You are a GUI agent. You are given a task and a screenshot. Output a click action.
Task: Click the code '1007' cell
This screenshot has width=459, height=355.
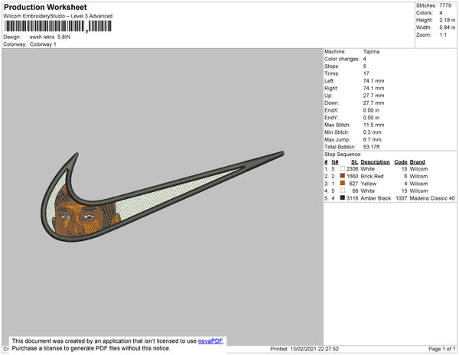tap(402, 198)
